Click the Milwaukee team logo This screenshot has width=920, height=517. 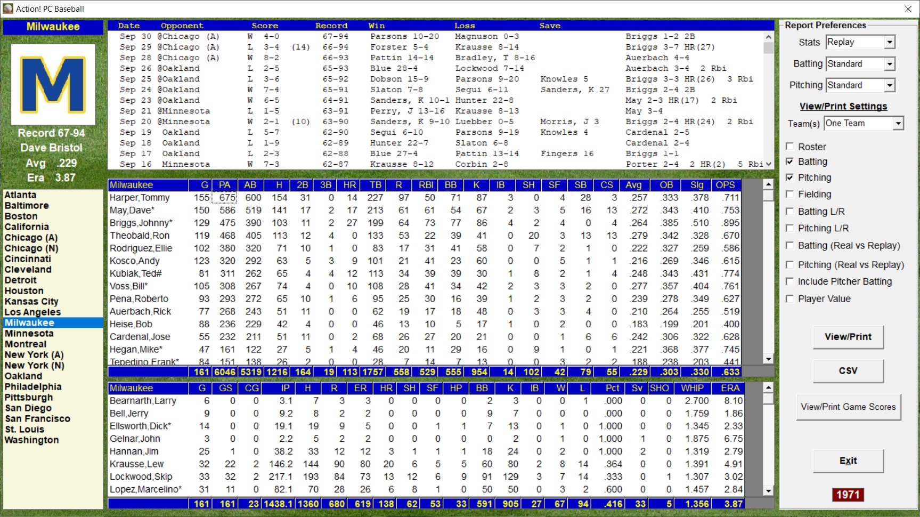point(53,84)
